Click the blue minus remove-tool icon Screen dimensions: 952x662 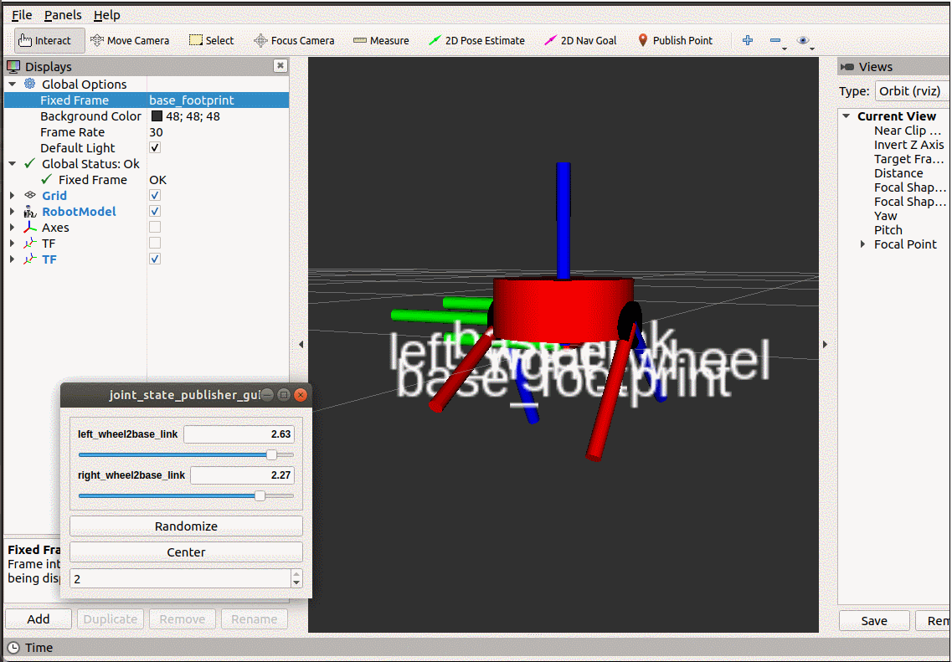[775, 41]
